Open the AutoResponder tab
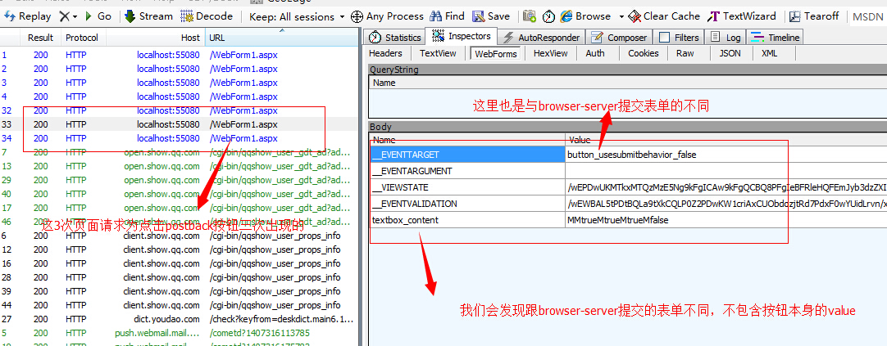 (x=541, y=38)
